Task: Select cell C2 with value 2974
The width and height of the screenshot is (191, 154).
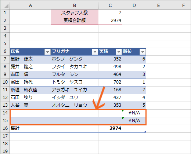Action: (x=110, y=21)
